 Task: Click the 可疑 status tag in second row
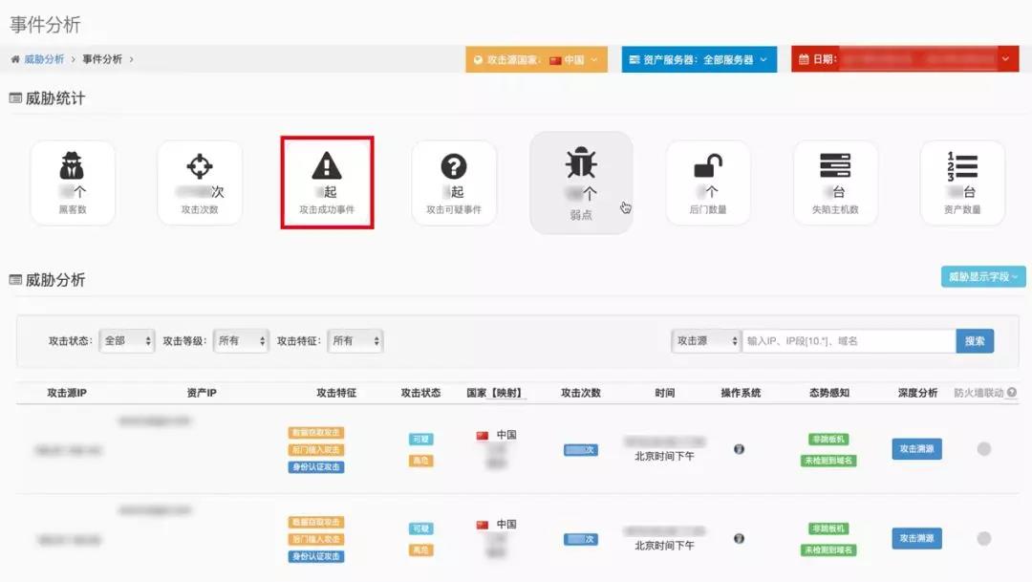click(x=420, y=528)
